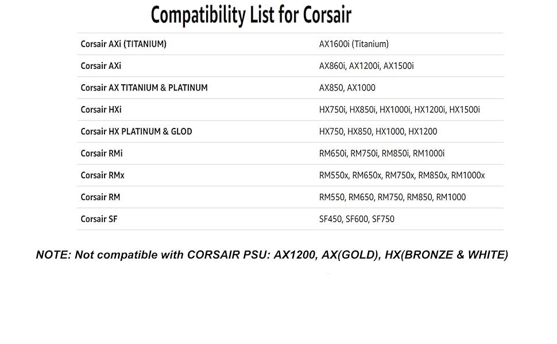Click the HX750i through HX1500i model list
This screenshot has height=344, width=557.
click(x=399, y=110)
